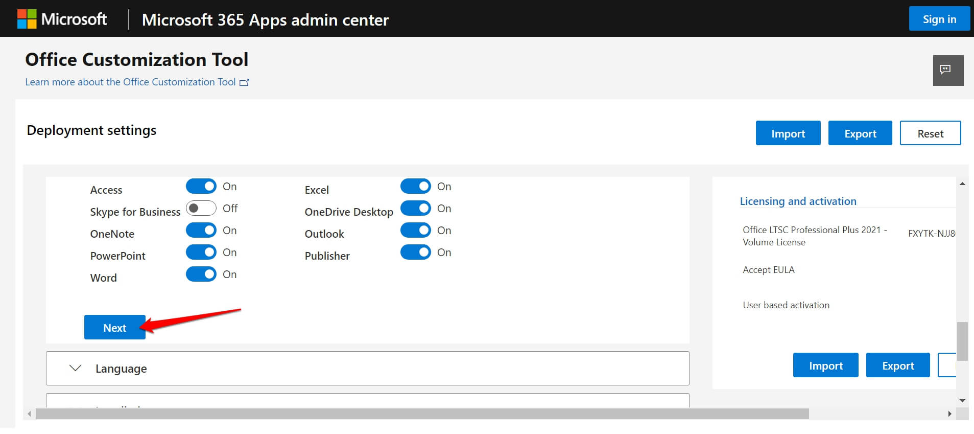Toggle OneDrive Desktop off
This screenshot has width=974, height=434.
(x=416, y=208)
